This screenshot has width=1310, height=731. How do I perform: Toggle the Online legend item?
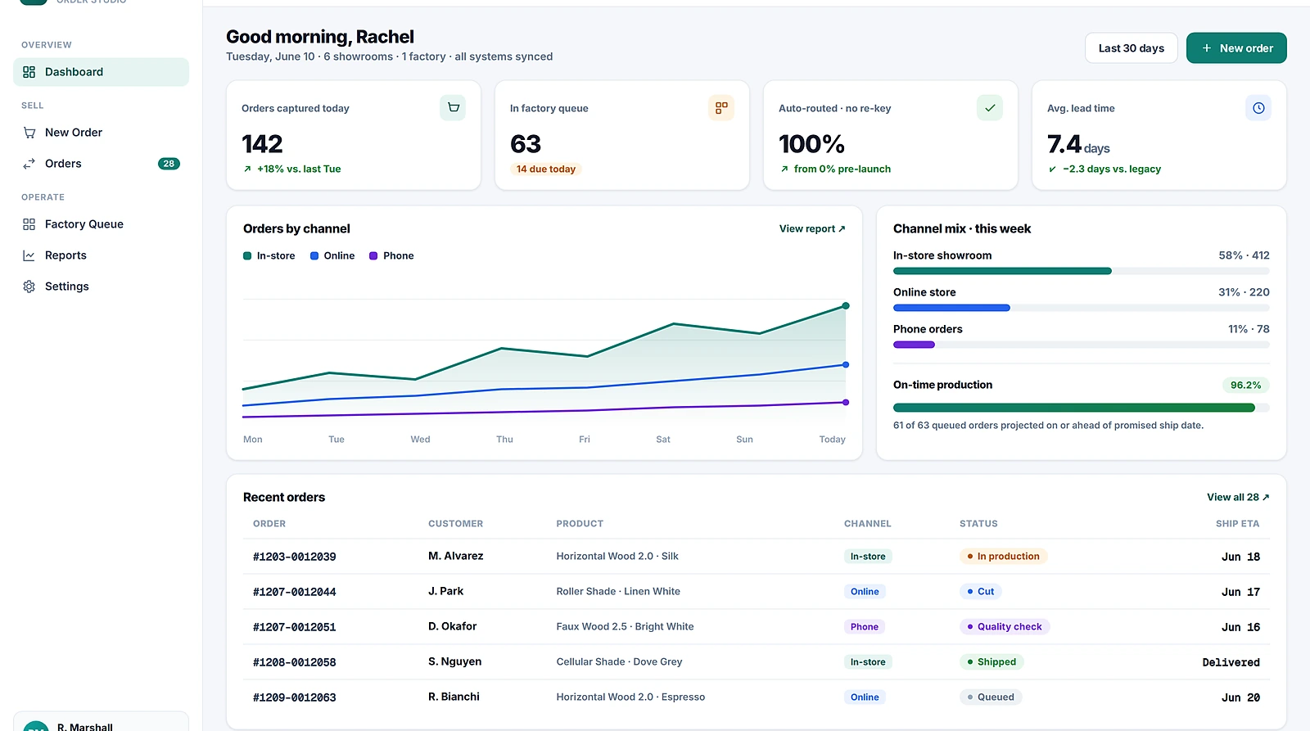click(x=332, y=256)
